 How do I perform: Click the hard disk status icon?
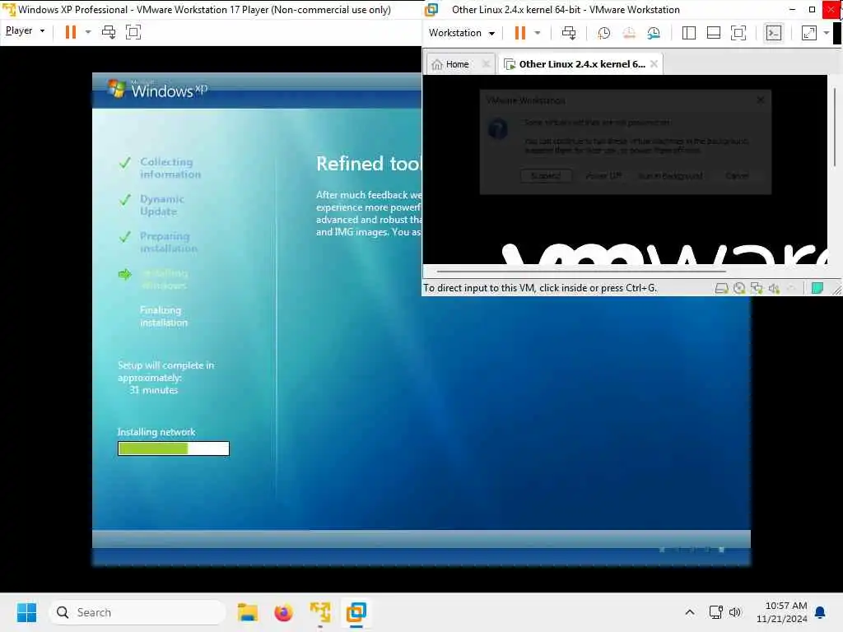(721, 289)
